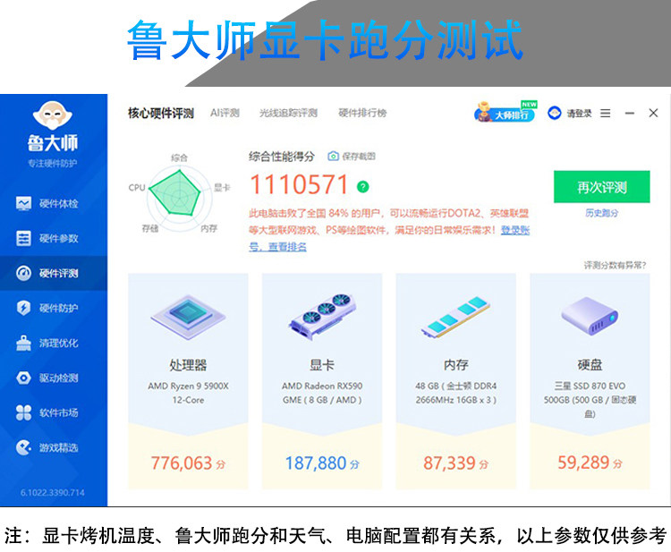Viewport: 671px width, 552px height.
Task: Open 硬件防护 in the sidebar
Action: 54,308
